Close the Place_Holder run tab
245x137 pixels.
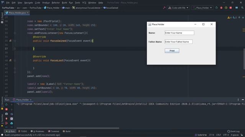pos(31,100)
